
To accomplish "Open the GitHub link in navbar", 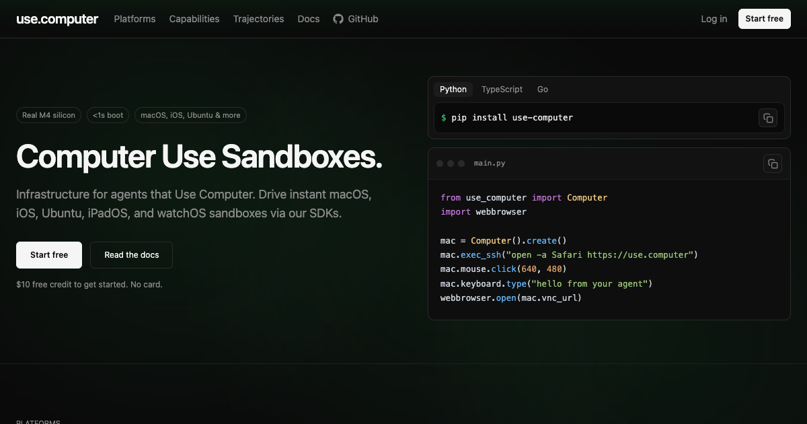I will 356,19.
